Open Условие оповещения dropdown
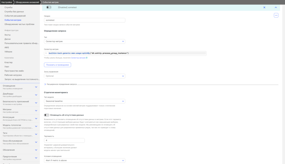The image size is (285, 164). click(x=84, y=160)
